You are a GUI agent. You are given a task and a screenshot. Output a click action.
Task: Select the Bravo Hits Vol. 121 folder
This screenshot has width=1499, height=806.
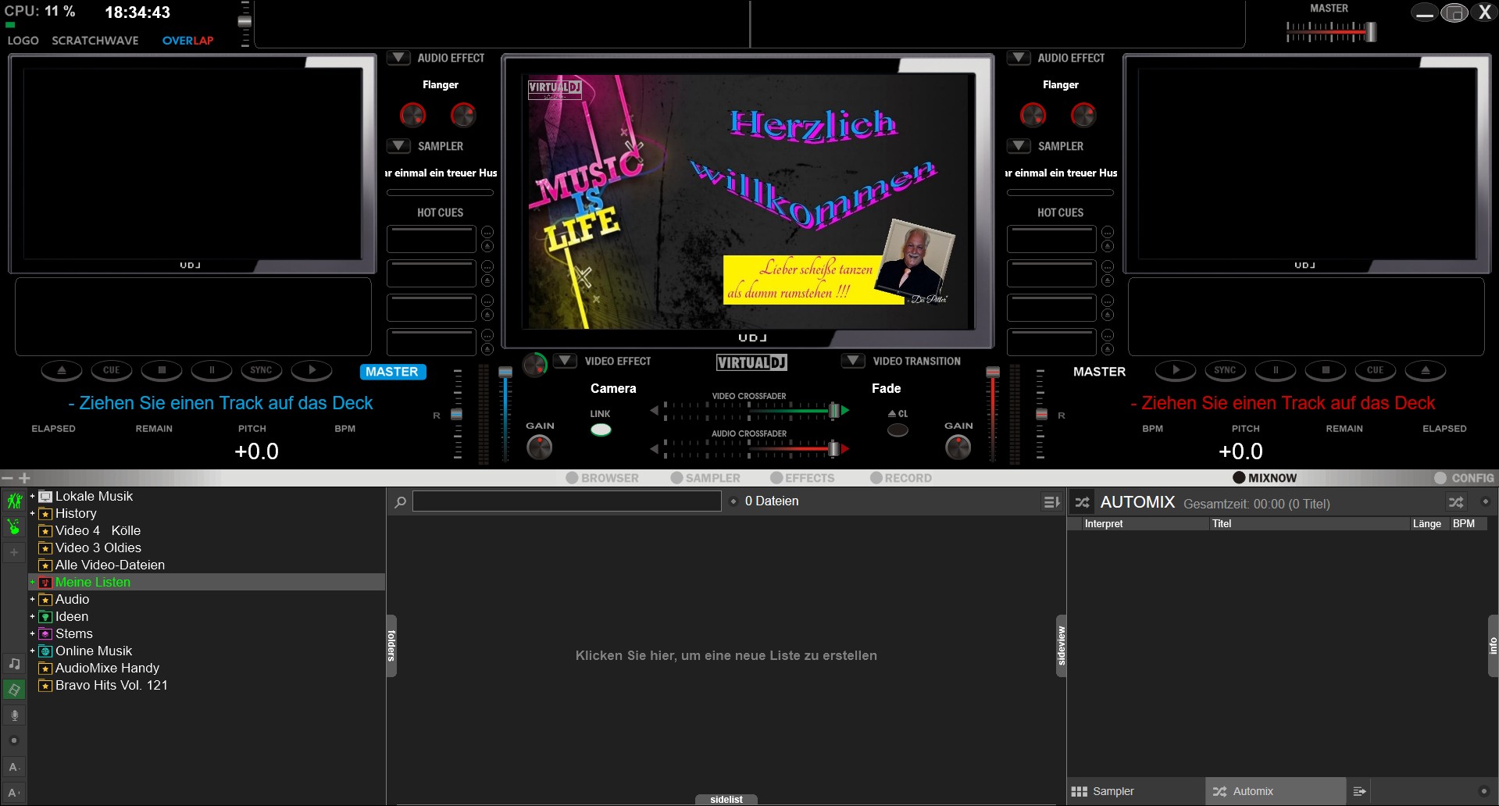[112, 685]
